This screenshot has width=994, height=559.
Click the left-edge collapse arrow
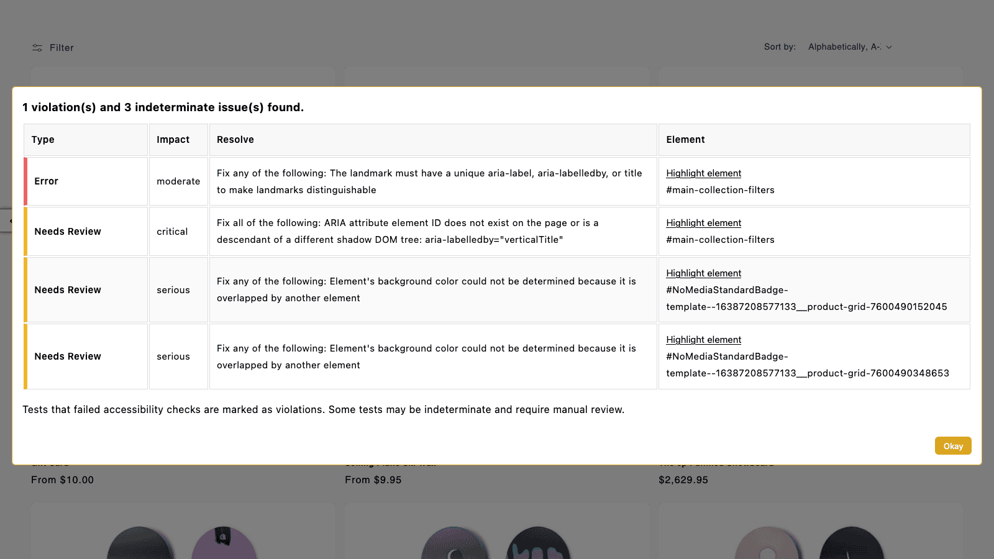(11, 220)
